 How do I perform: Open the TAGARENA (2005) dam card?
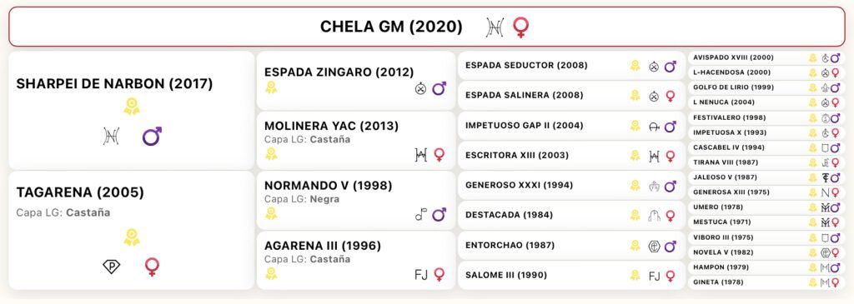[x=131, y=231]
